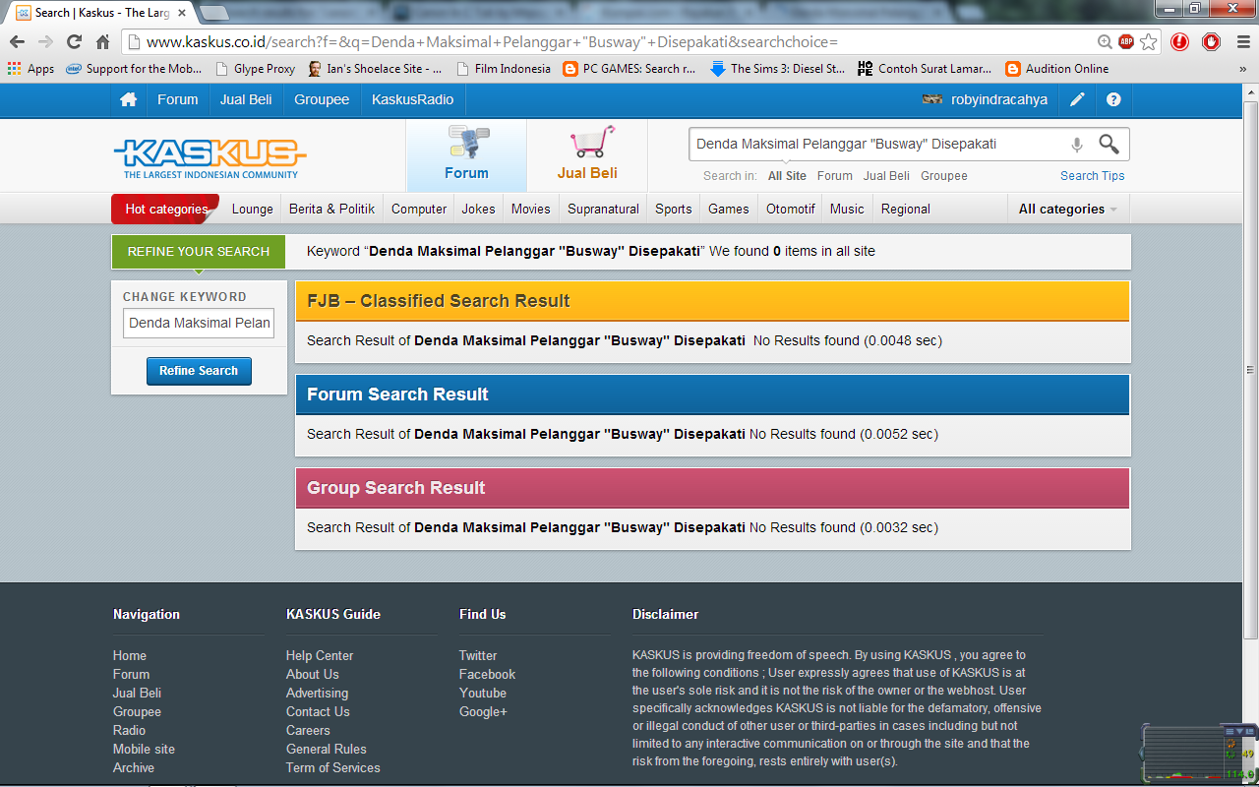Open Forum in top blue bar
The width and height of the screenshot is (1259, 787).
click(178, 100)
